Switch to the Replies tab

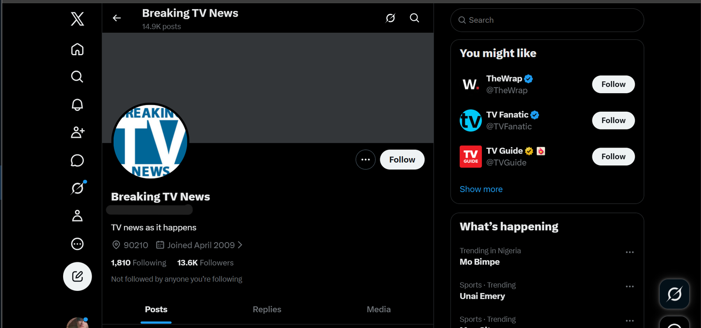[x=267, y=310]
